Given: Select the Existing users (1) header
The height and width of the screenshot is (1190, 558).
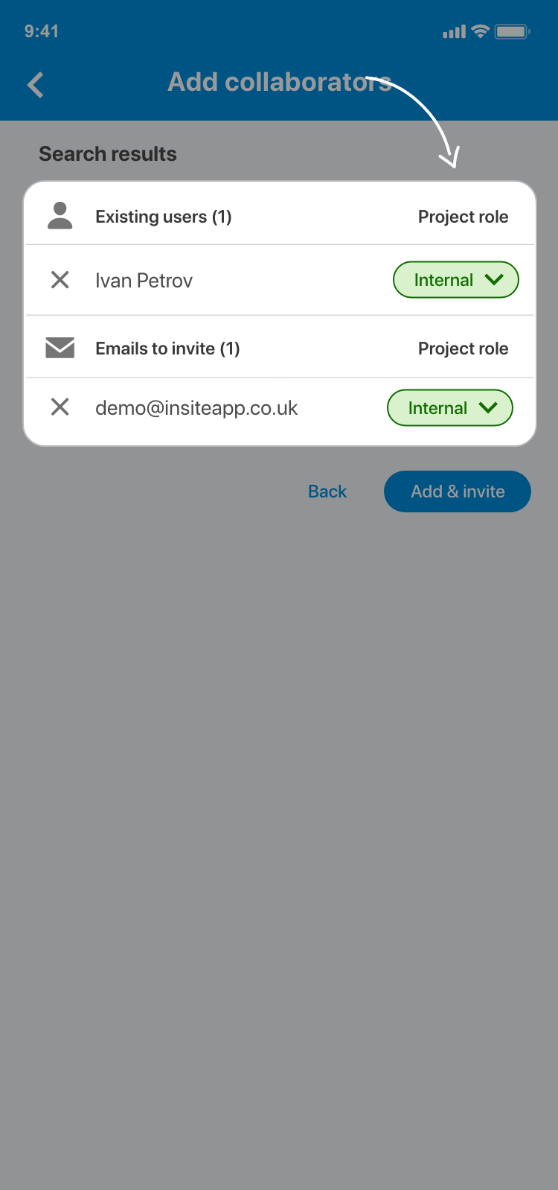Looking at the screenshot, I should pyautogui.click(x=164, y=217).
